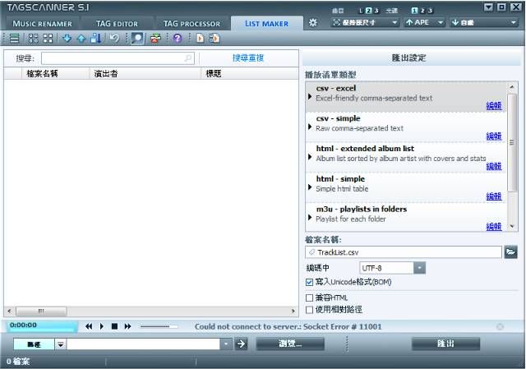Image resolution: width=526 pixels, height=369 pixels.
Task: Click the browse folder icon beside TrackList.csv
Action: click(x=510, y=252)
